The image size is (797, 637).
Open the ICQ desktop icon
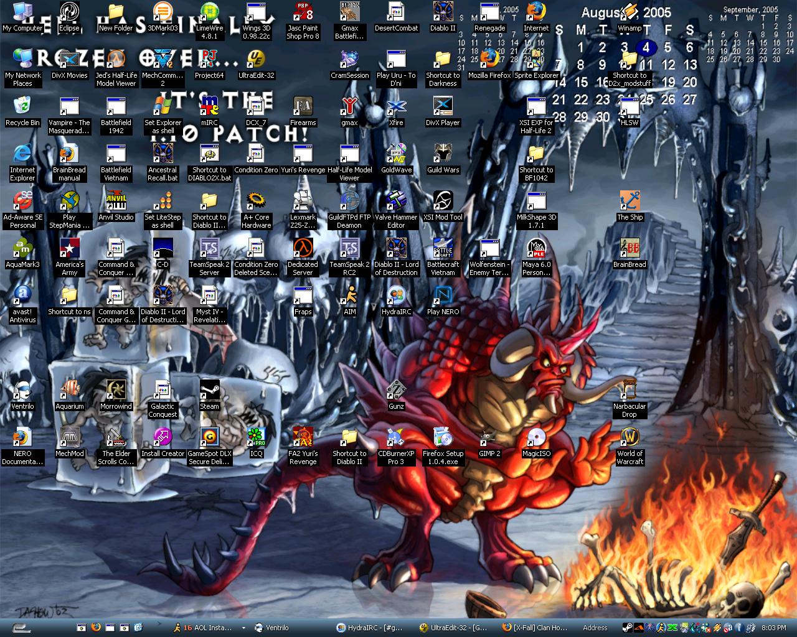[x=256, y=438]
